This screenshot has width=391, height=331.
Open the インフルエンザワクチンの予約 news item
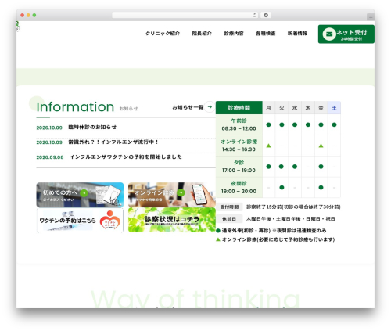[x=126, y=157]
